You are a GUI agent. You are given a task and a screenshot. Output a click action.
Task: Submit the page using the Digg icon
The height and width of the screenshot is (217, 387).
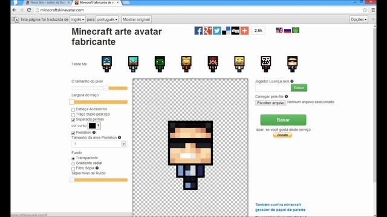pyautogui.click(x=235, y=31)
